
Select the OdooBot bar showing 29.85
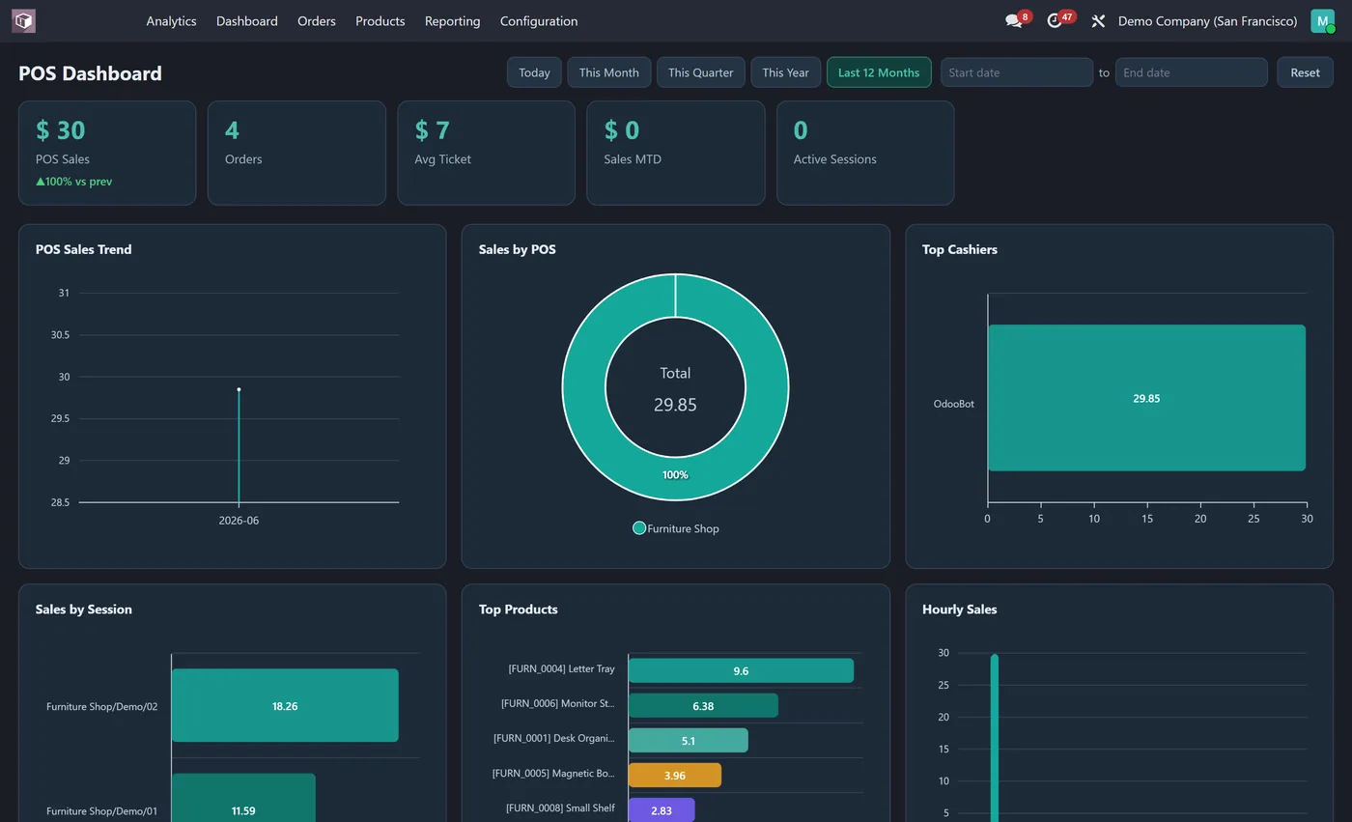[1146, 398]
